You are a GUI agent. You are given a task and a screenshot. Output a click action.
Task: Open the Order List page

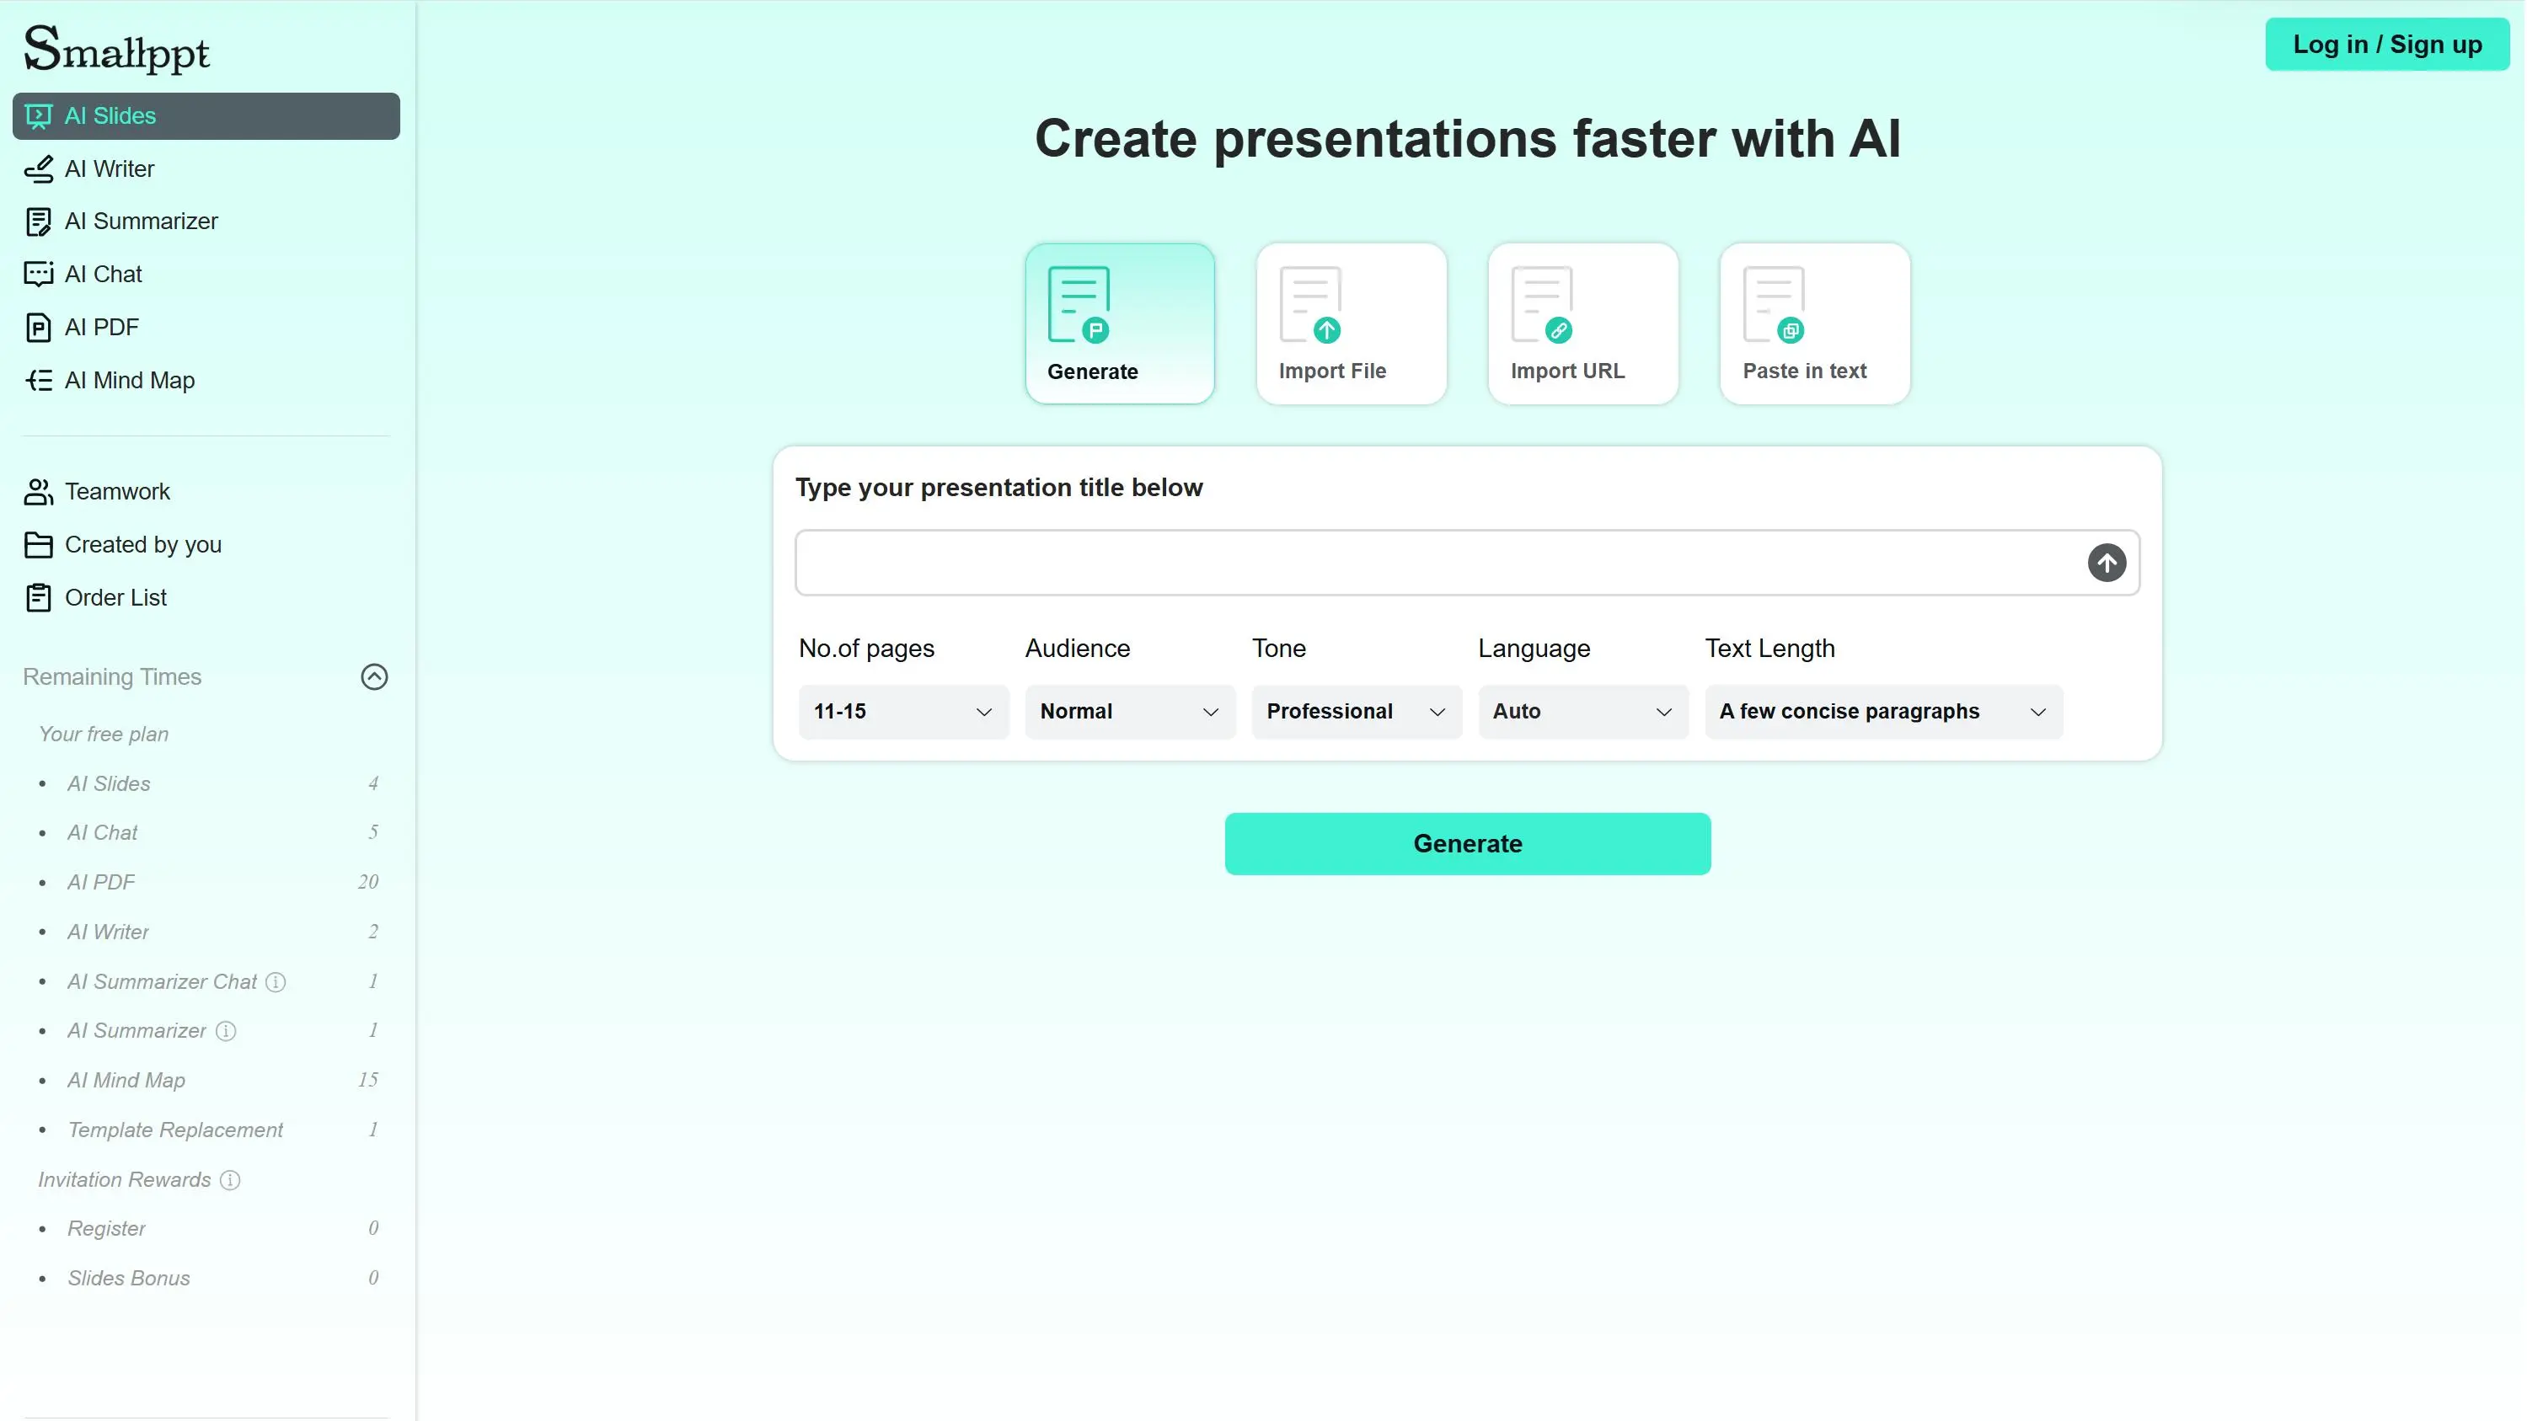click(x=206, y=597)
